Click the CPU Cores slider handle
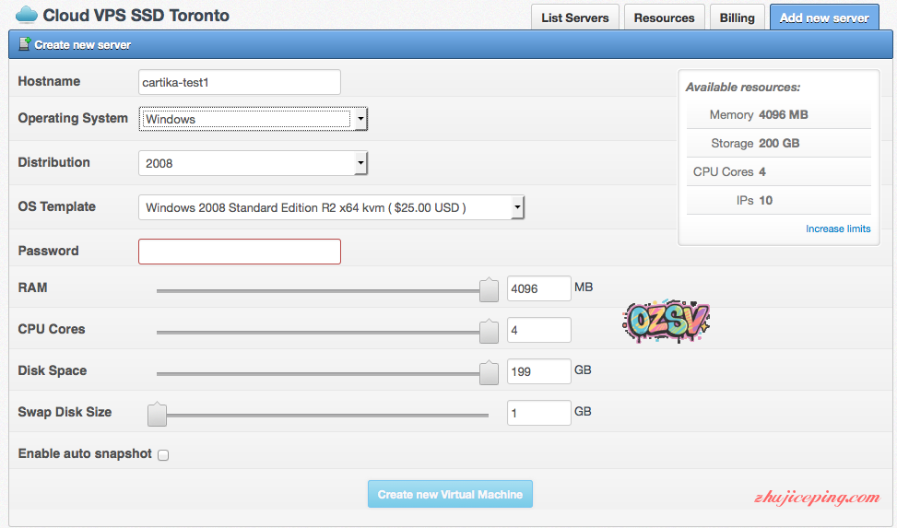Screen dimensions: 897x528 490,332
